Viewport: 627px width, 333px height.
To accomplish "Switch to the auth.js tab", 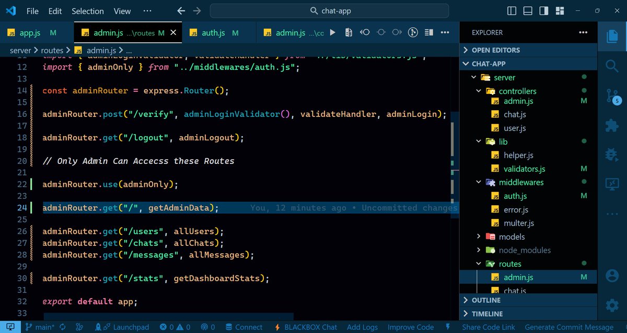I will pos(219,32).
